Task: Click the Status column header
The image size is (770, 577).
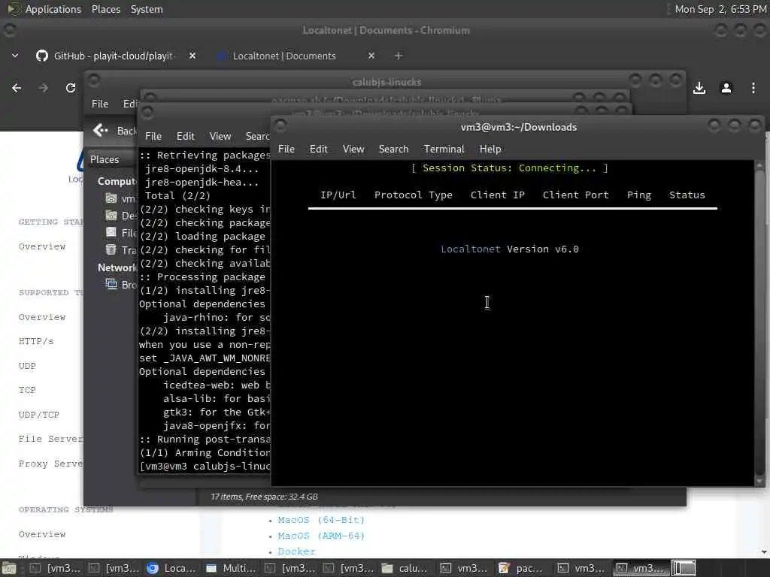Action: 687,195
